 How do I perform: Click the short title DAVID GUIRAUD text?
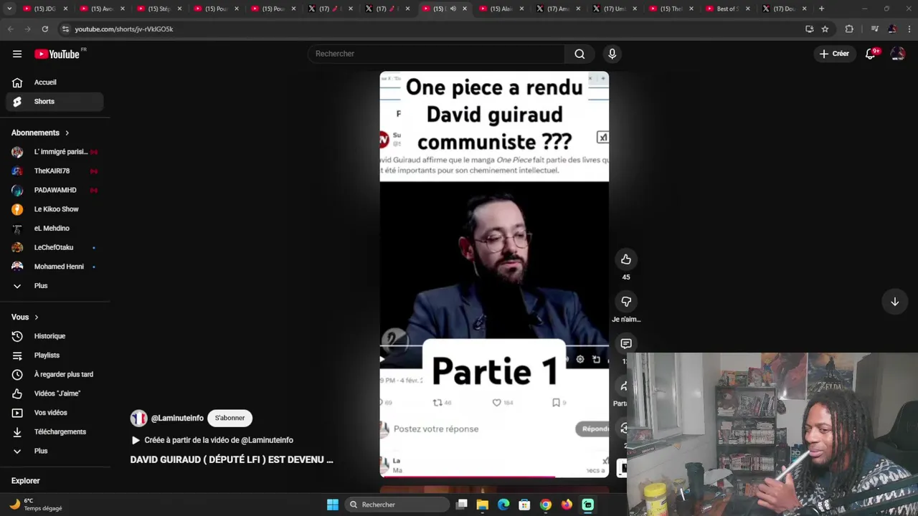coord(232,459)
